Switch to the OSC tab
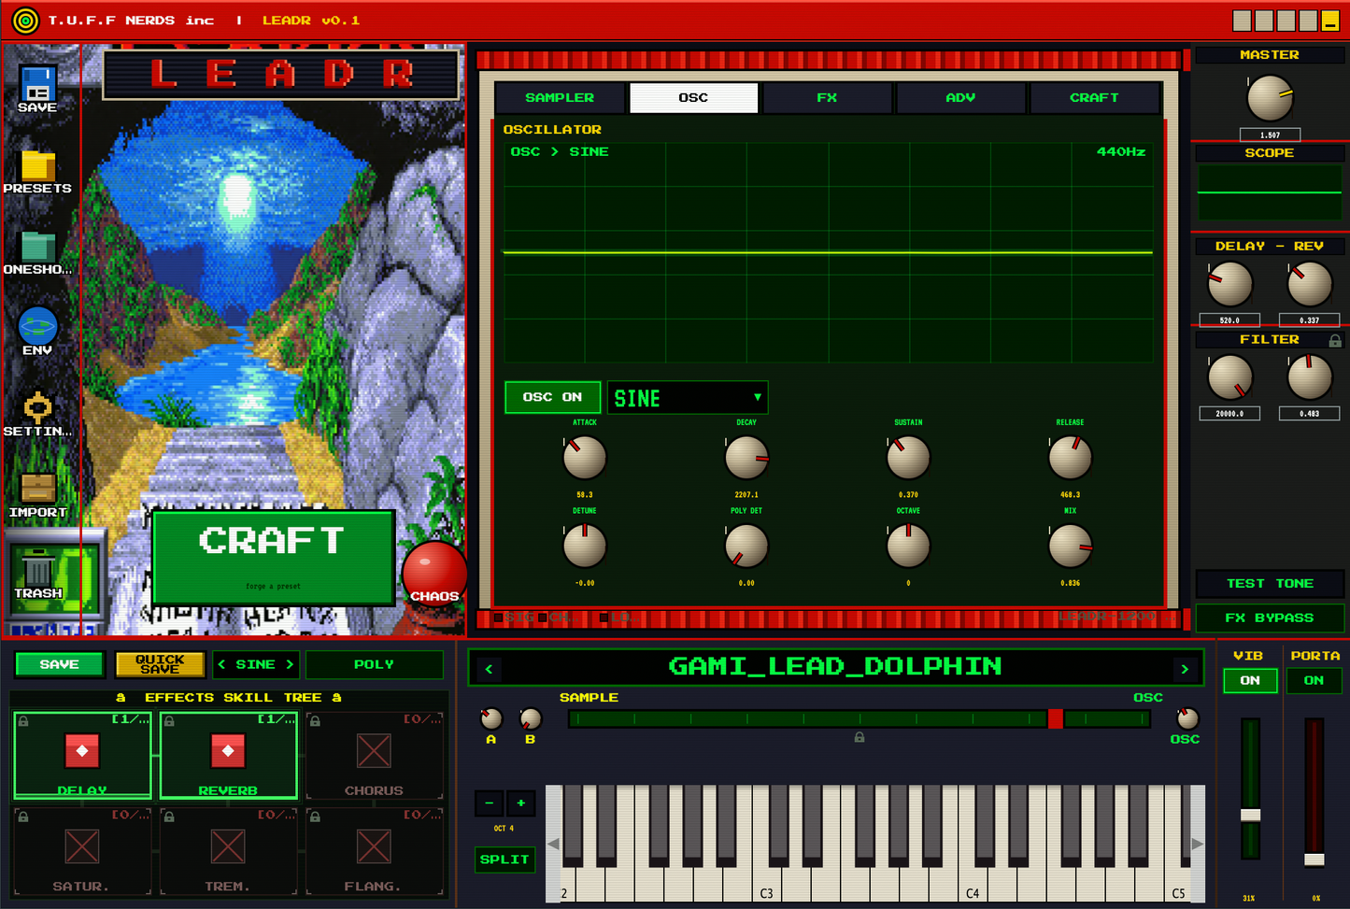The image size is (1350, 909). click(x=693, y=97)
